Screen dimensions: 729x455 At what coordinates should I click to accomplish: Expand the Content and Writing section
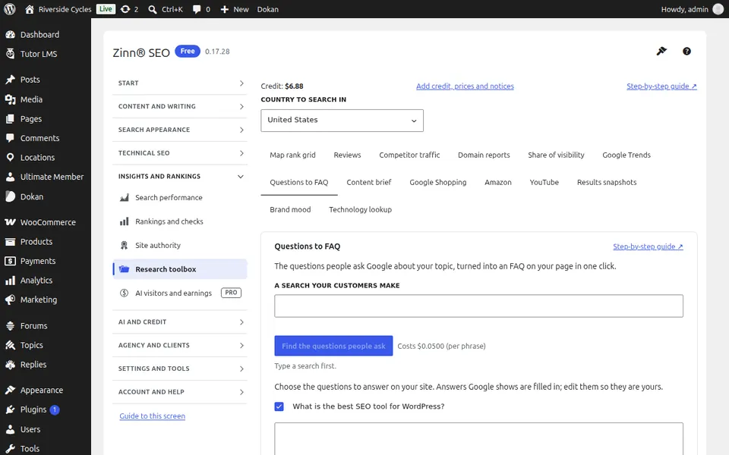pos(180,106)
